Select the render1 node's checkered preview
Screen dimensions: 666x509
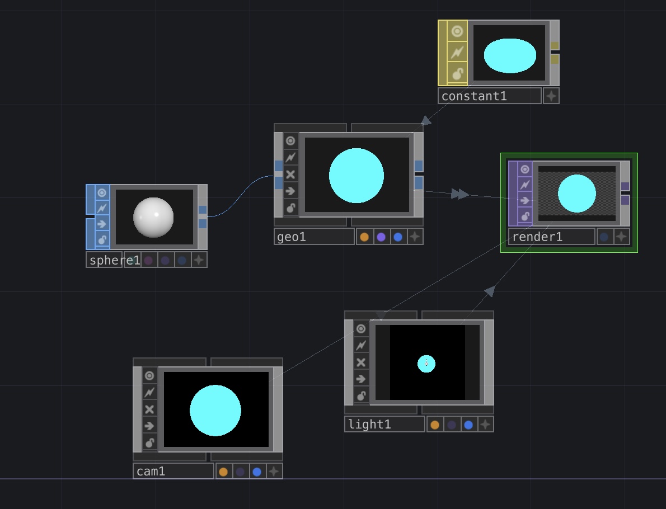click(577, 194)
